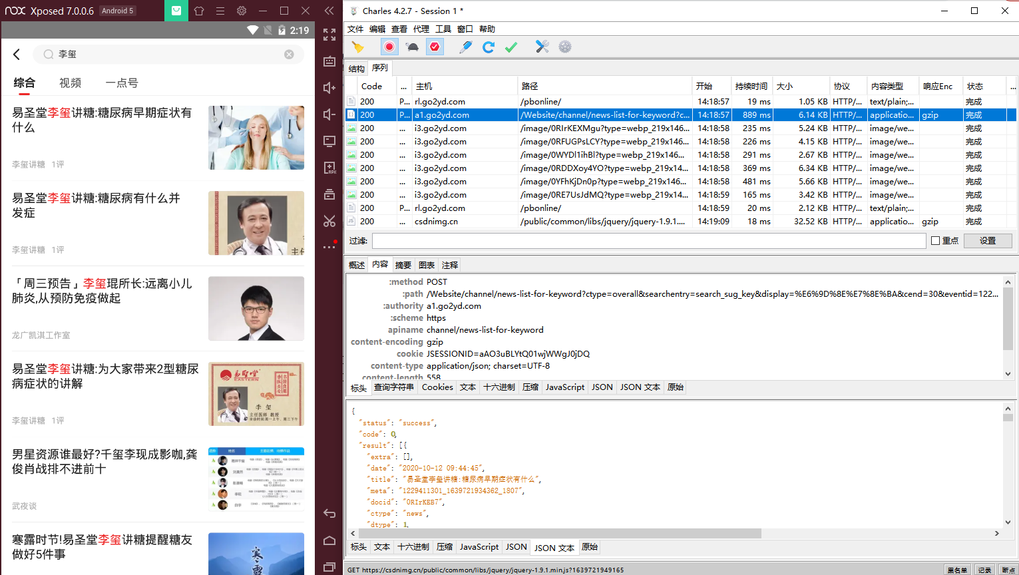
Task: Sort request list by 大小 column header
Action: (801, 87)
